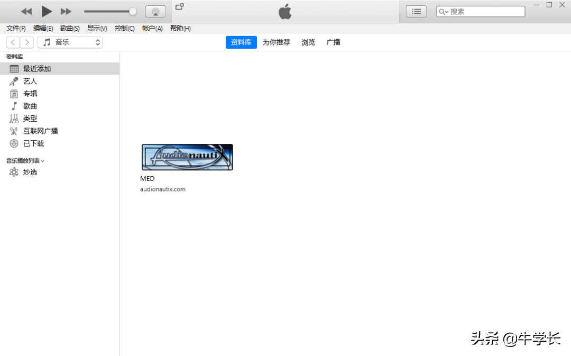571x356 pixels.
Task: Open the 控制(C) menu
Action: click(x=125, y=28)
